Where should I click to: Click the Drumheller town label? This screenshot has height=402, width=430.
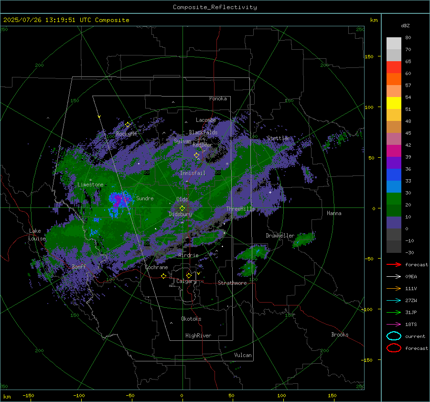click(280, 236)
